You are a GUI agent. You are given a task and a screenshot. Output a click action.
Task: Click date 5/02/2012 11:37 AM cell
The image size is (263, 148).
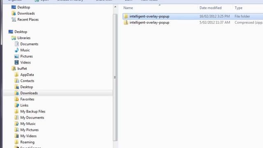(x=215, y=23)
